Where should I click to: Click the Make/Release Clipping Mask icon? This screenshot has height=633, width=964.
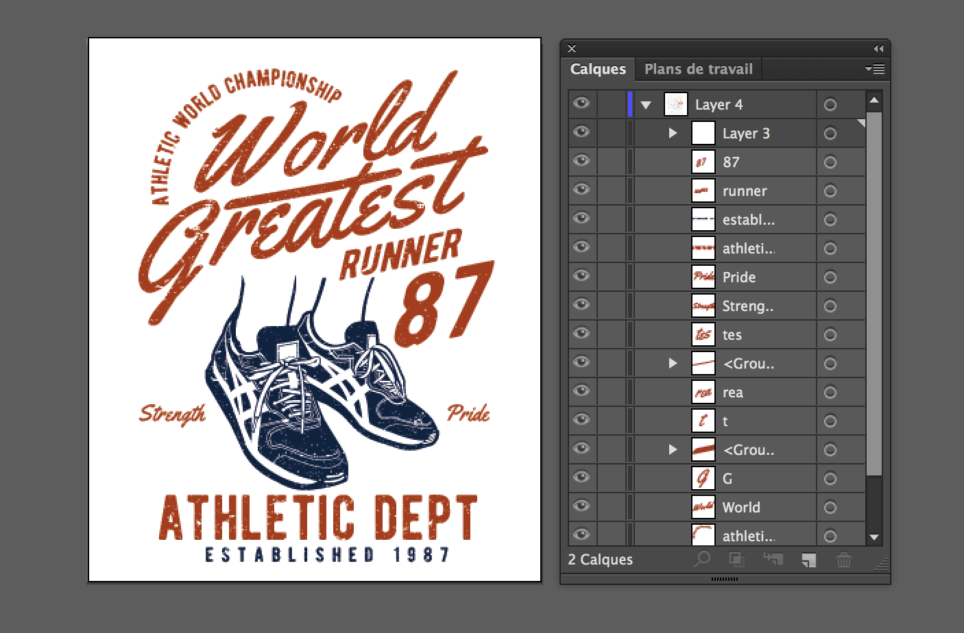coord(736,560)
